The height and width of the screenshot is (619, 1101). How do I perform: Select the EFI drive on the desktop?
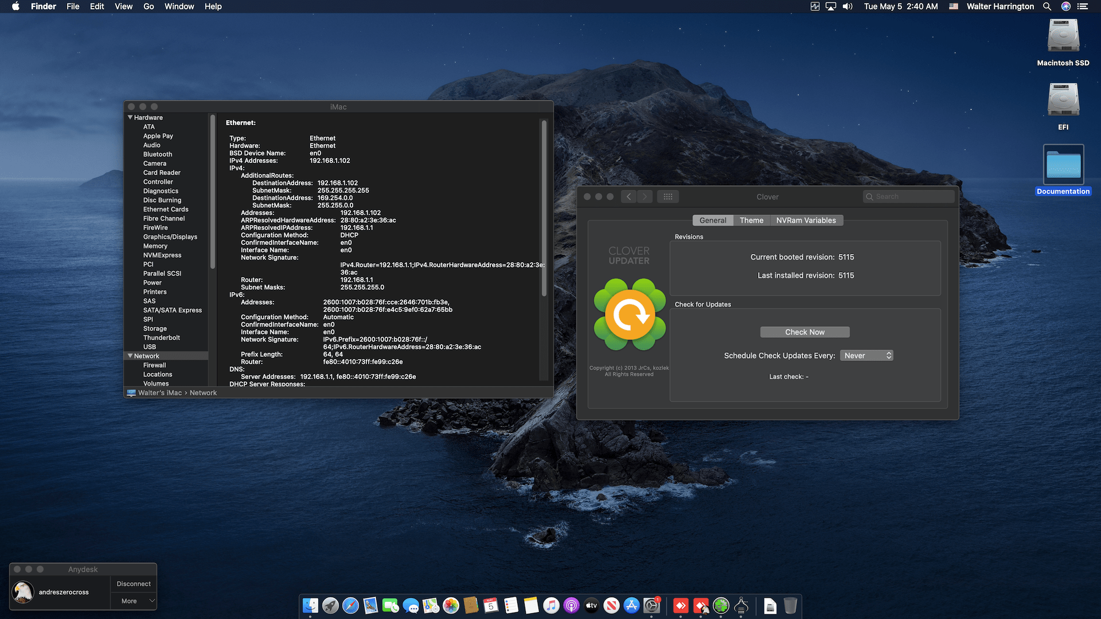pyautogui.click(x=1063, y=107)
